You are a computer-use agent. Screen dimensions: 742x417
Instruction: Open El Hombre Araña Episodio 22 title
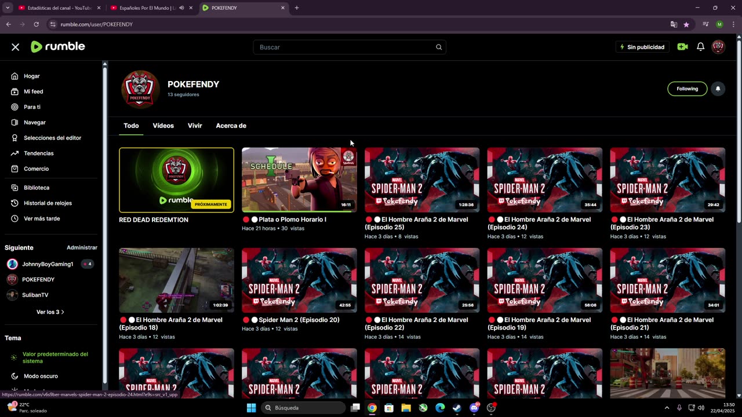point(416,324)
